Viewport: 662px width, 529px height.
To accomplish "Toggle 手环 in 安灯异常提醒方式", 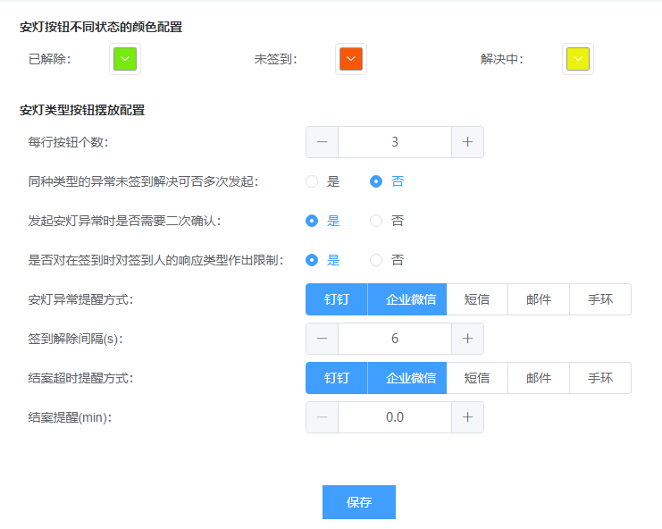I will [600, 299].
